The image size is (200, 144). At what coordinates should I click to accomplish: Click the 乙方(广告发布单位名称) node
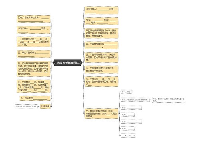[34, 19]
